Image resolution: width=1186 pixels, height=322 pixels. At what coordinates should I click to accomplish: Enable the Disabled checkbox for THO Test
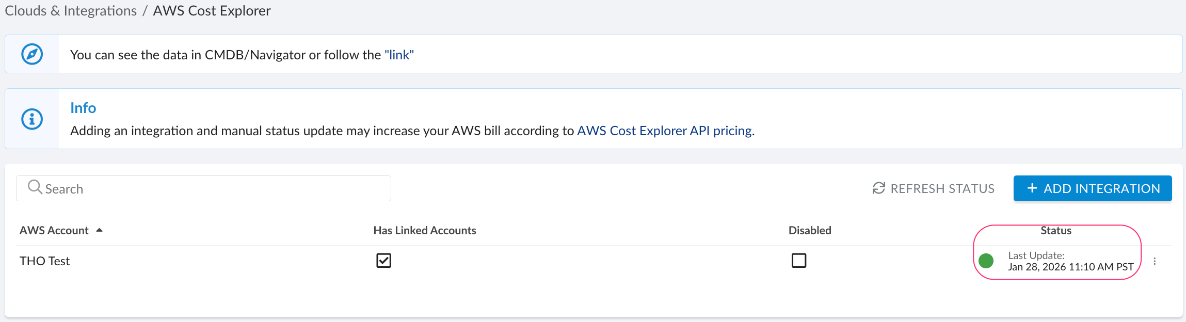pyautogui.click(x=798, y=261)
